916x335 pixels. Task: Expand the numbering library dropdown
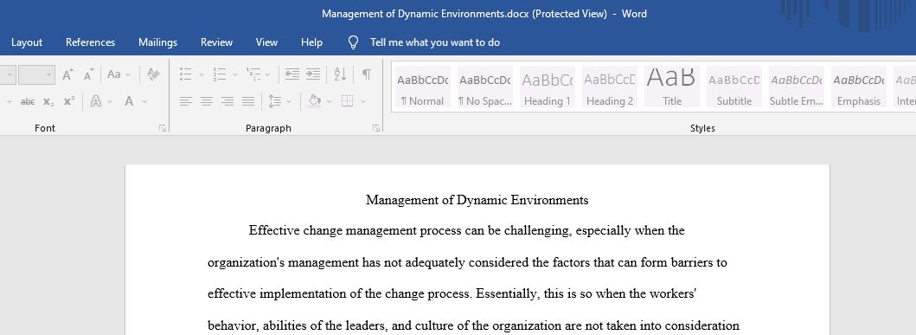[235, 74]
